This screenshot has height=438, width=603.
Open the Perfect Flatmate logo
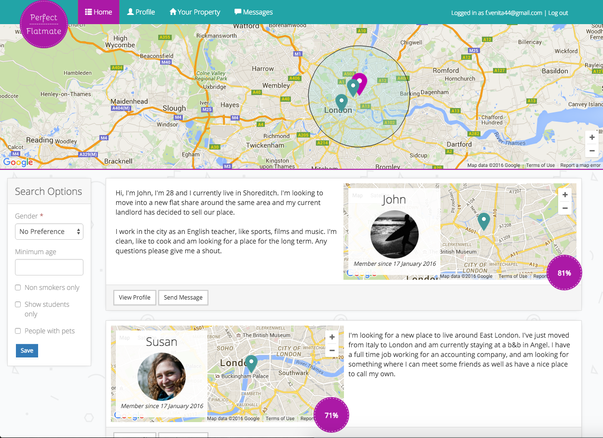click(x=44, y=24)
